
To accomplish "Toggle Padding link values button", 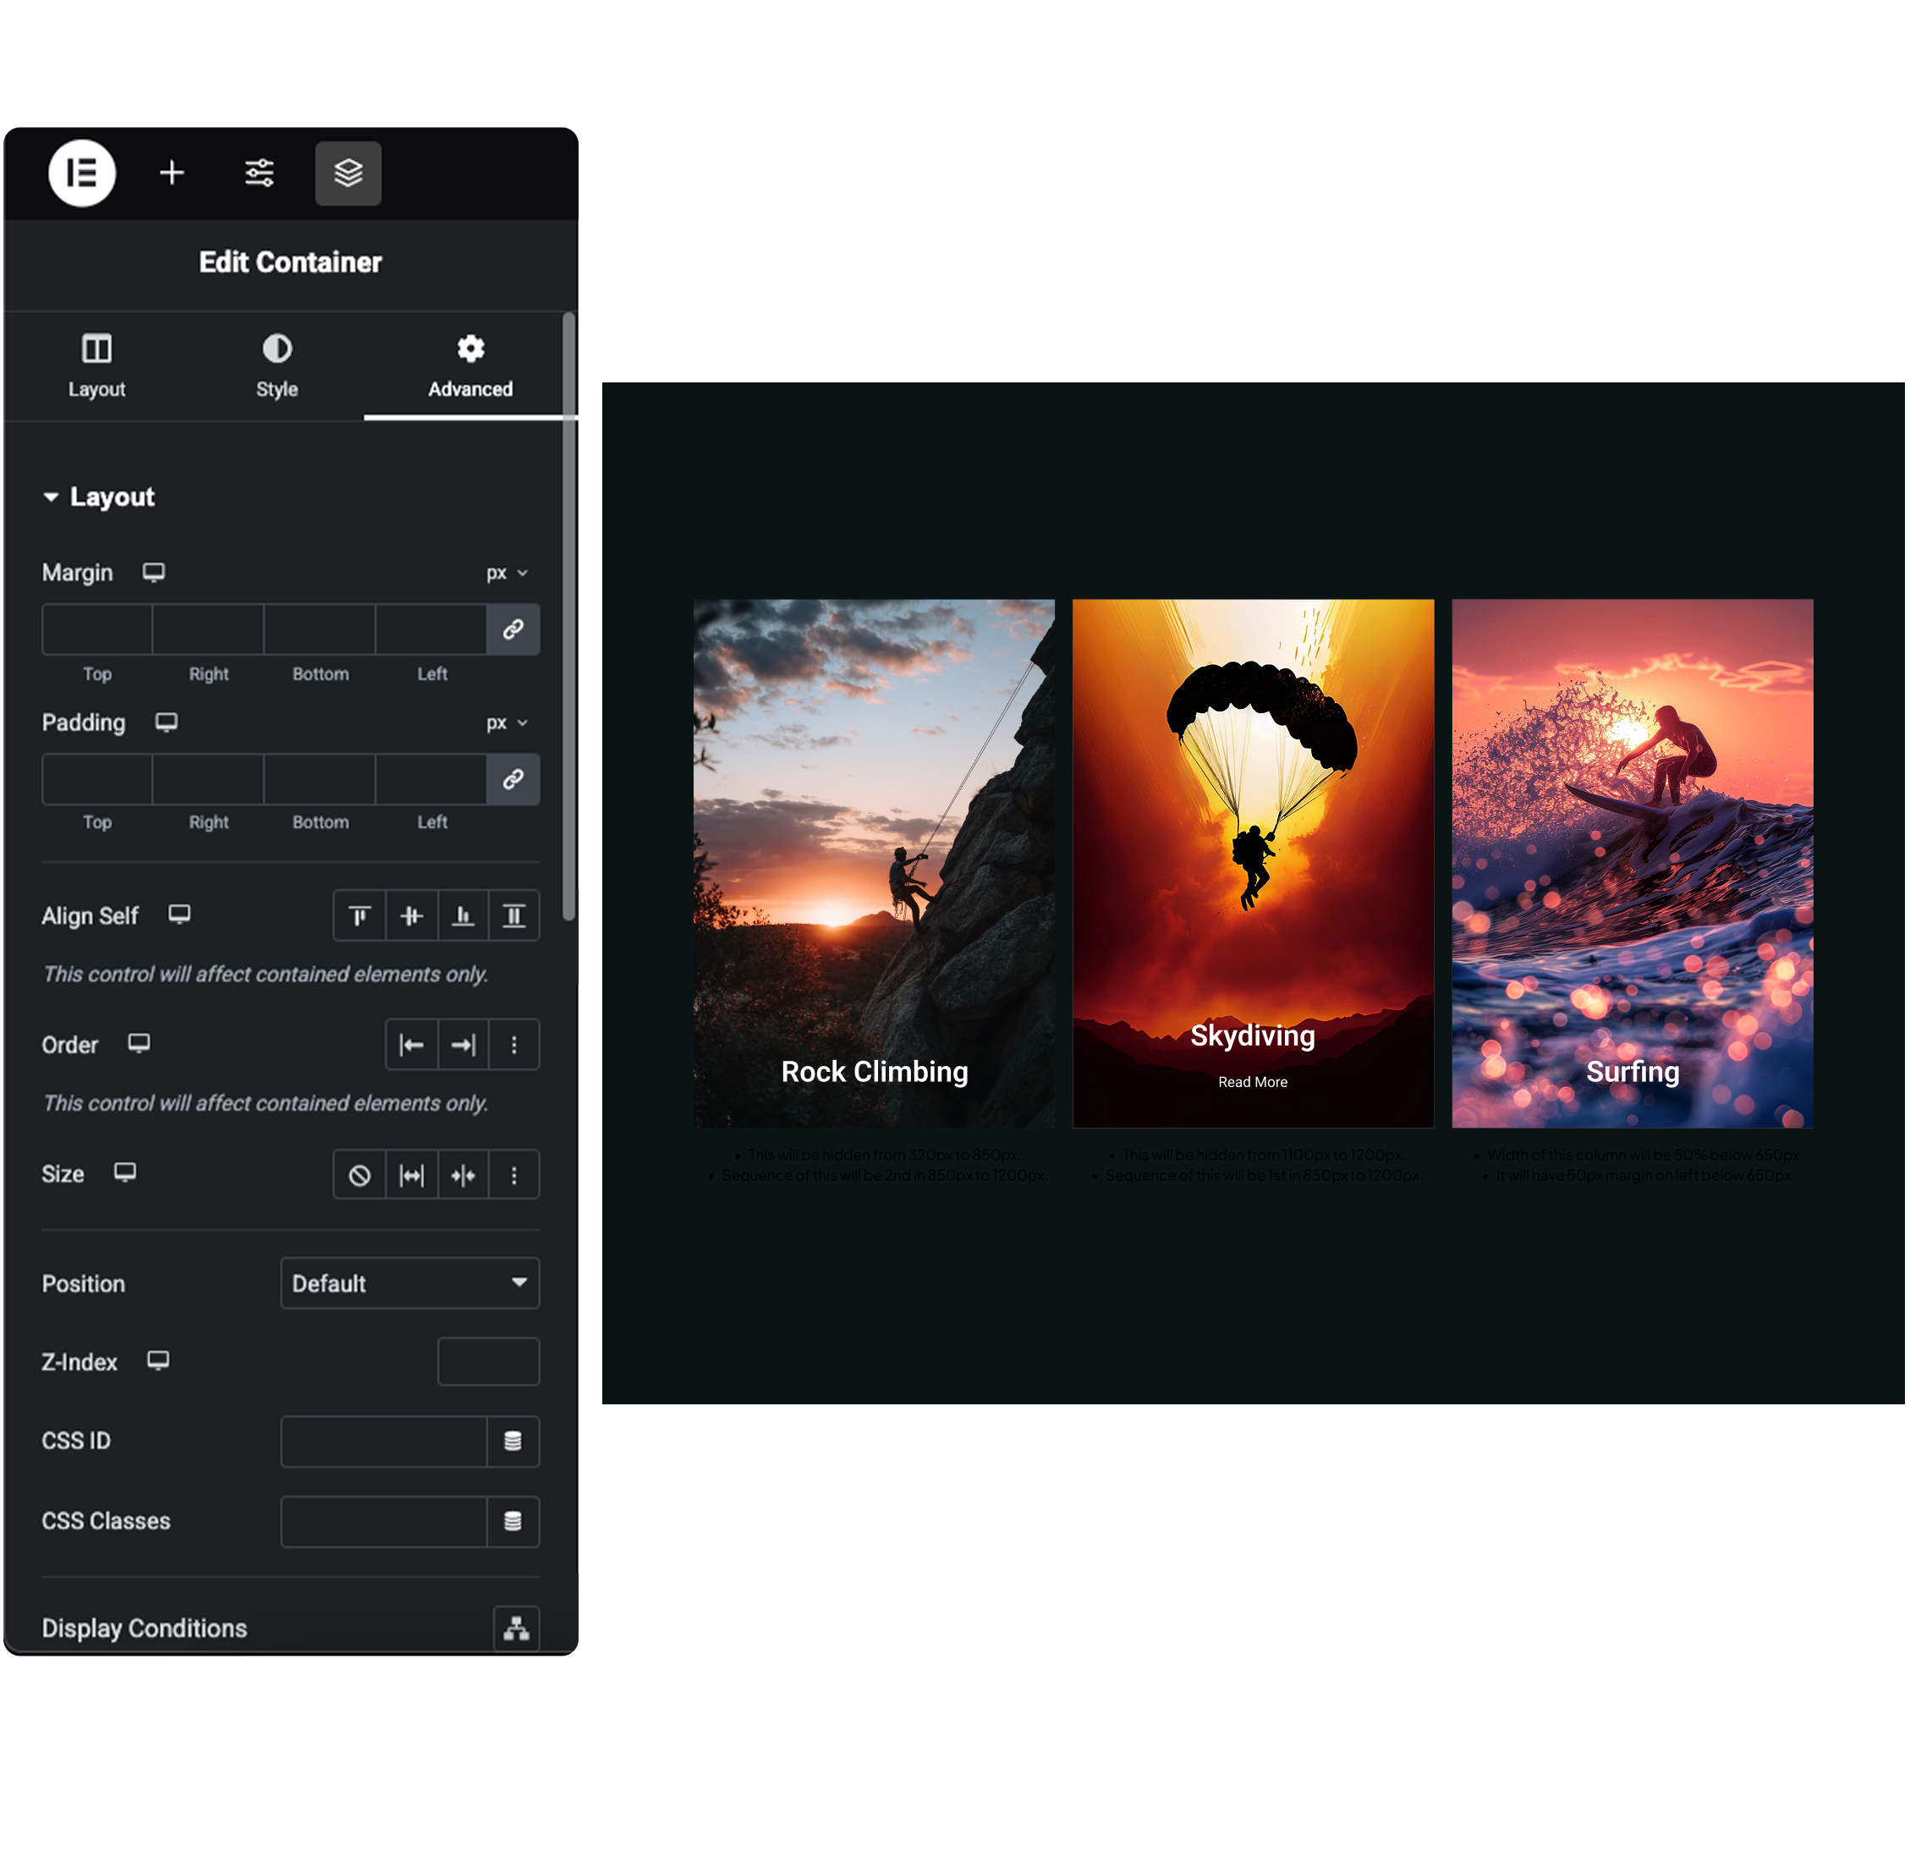I will (x=513, y=780).
